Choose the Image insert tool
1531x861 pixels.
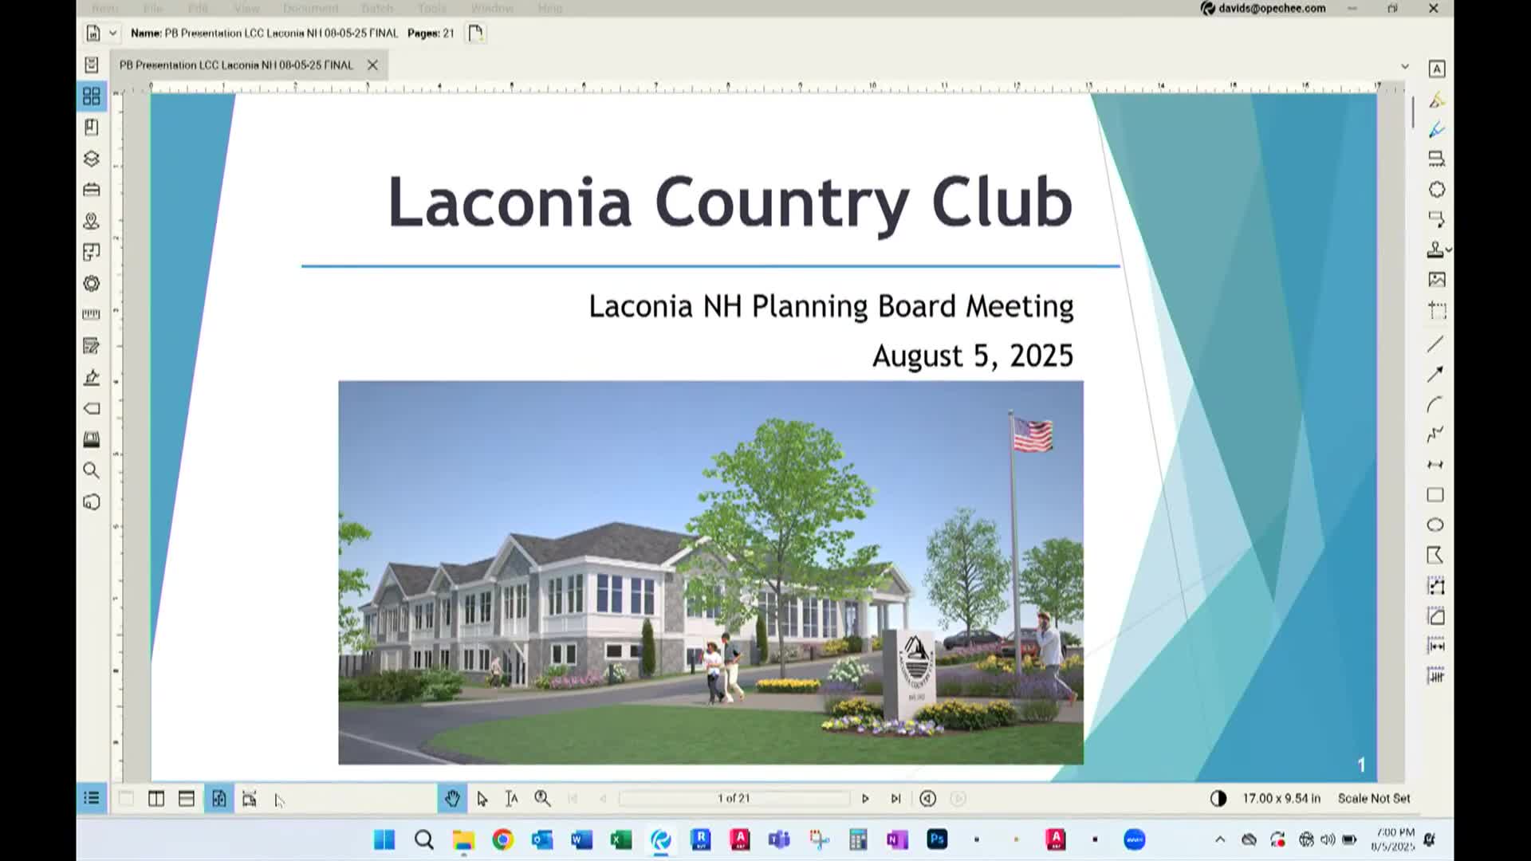[x=1437, y=280]
